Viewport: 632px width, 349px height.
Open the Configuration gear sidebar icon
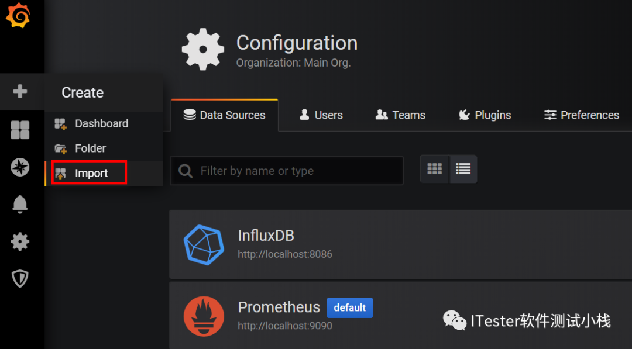pyautogui.click(x=20, y=241)
